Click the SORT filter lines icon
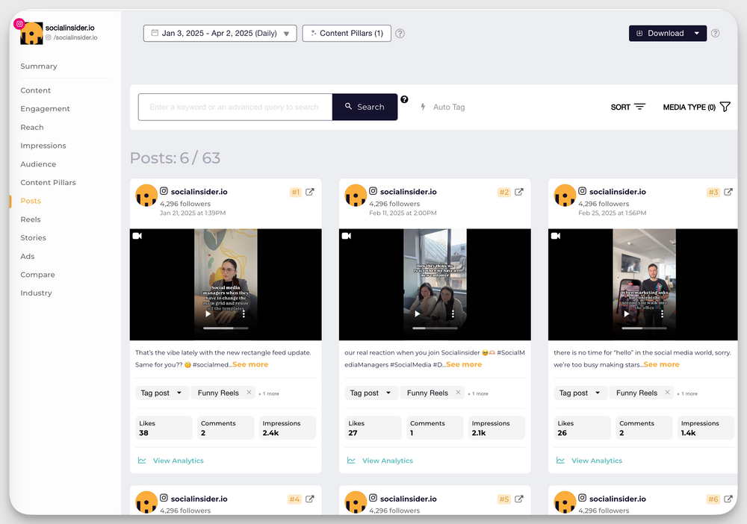The width and height of the screenshot is (747, 524). 641,107
